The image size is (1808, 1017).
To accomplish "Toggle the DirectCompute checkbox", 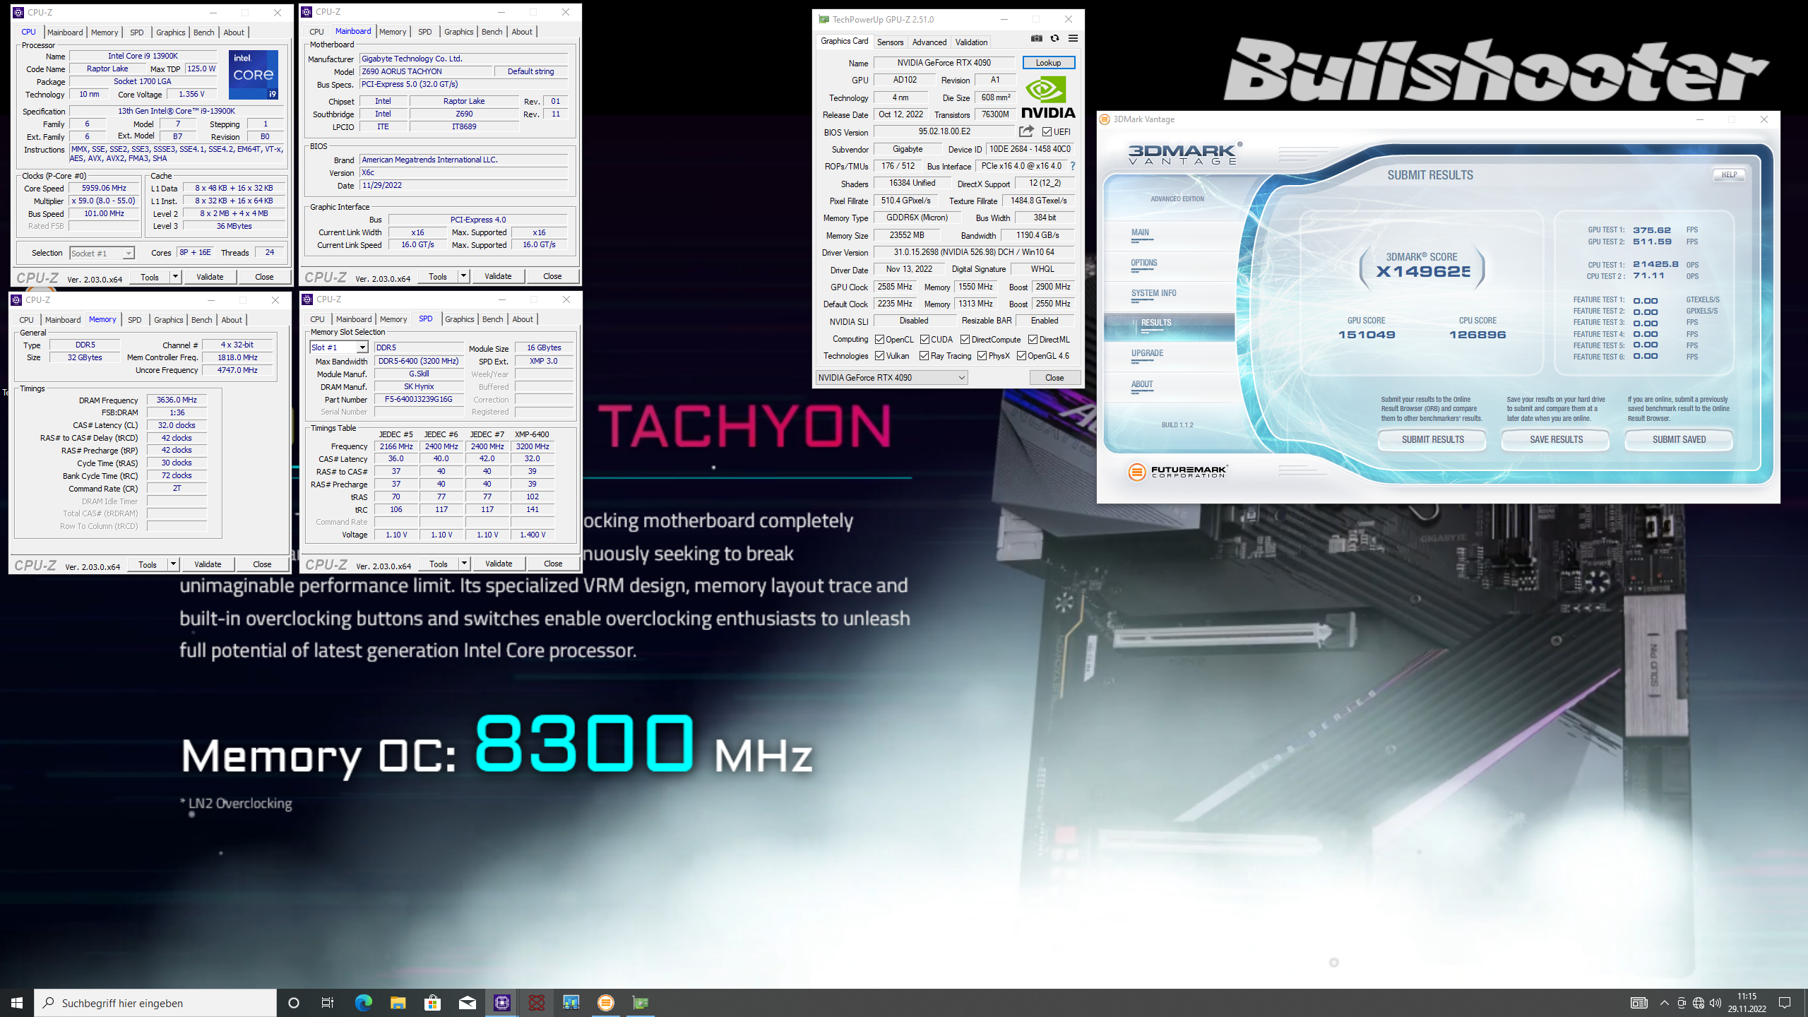I will [965, 340].
